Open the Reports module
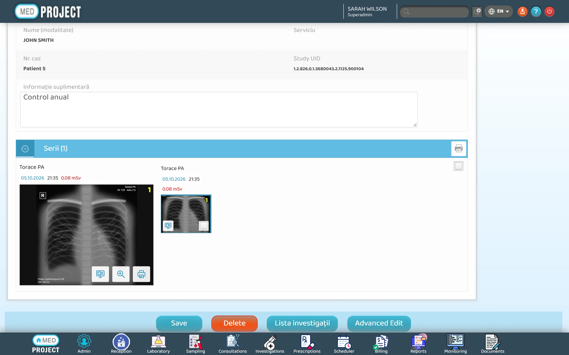 tap(418, 344)
